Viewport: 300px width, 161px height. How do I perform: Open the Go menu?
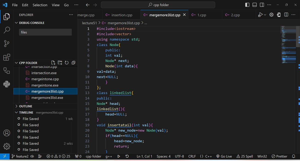(66, 5)
